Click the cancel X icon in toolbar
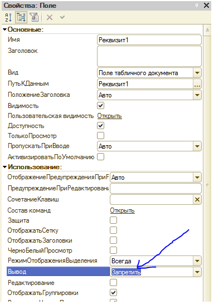214x305 pixels. point(50,17)
